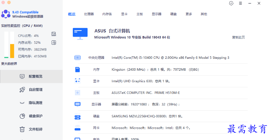Switch to the 内存条 tab

107,14
